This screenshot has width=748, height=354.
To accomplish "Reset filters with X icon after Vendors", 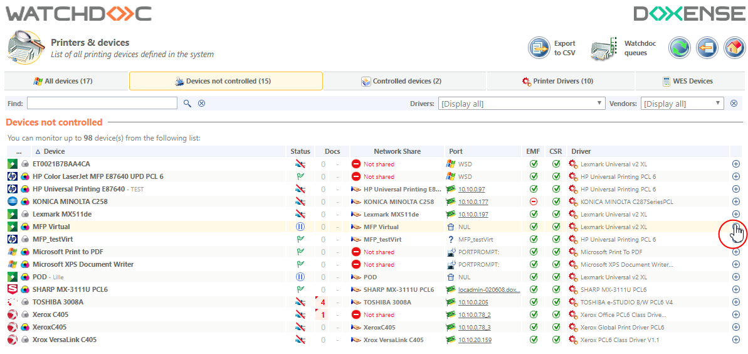I will click(734, 103).
